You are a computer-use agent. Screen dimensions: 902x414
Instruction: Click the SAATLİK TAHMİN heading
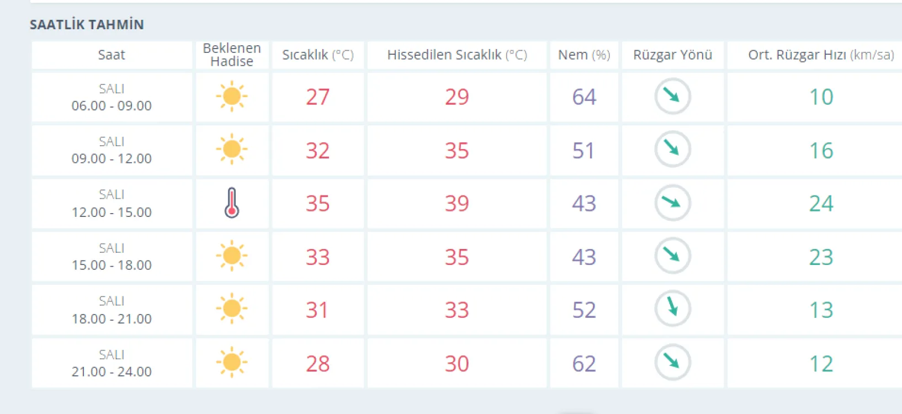pyautogui.click(x=87, y=24)
